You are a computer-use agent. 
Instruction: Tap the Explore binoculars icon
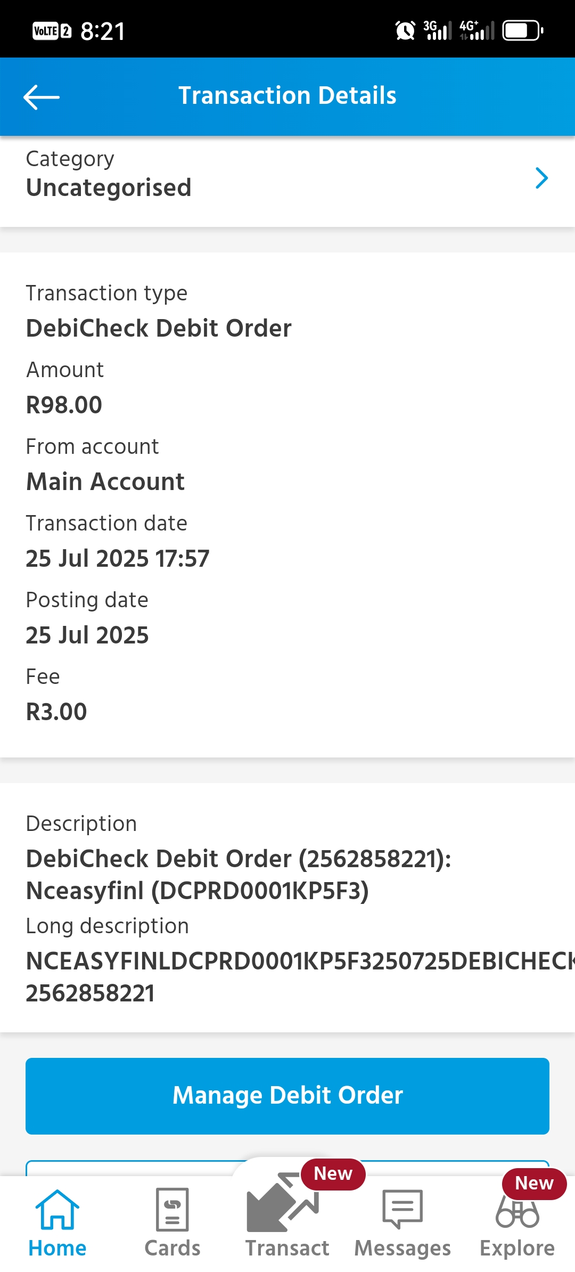[517, 1212]
